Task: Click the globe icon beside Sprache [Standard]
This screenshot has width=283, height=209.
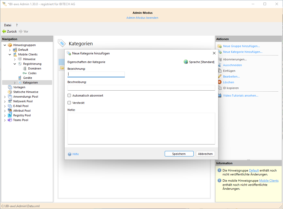Action: click(x=186, y=62)
